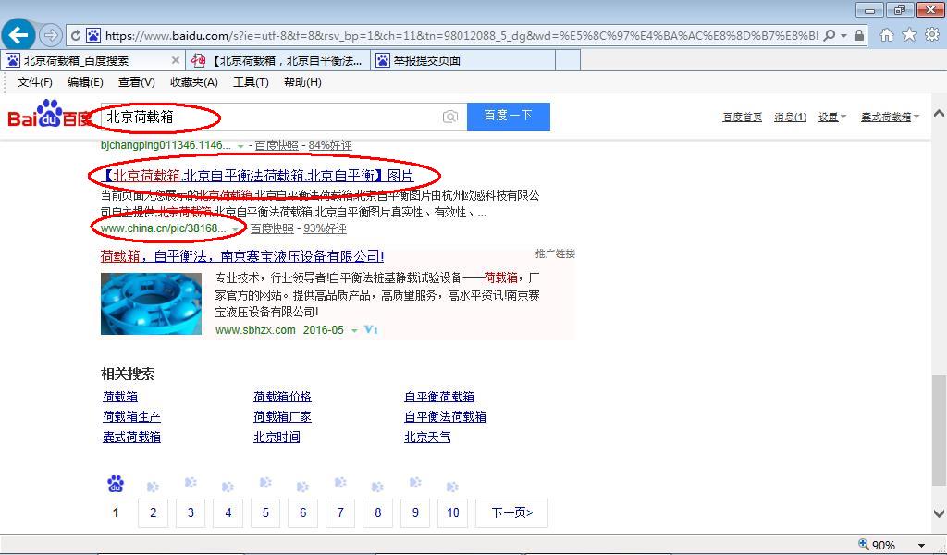Click the 93%好评 rating link
The height and width of the screenshot is (555, 947).
[325, 228]
